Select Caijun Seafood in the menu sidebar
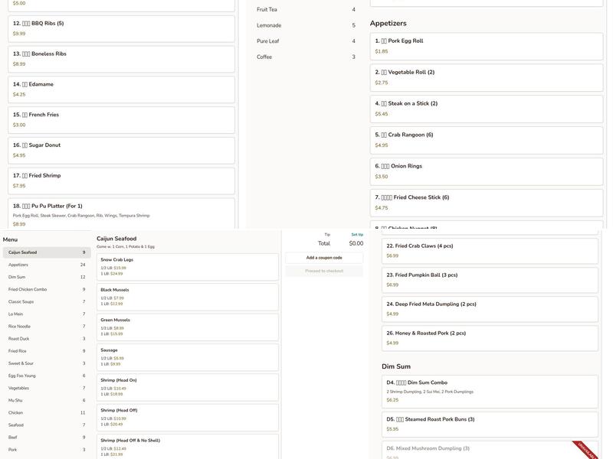613x459 pixels. coord(46,252)
